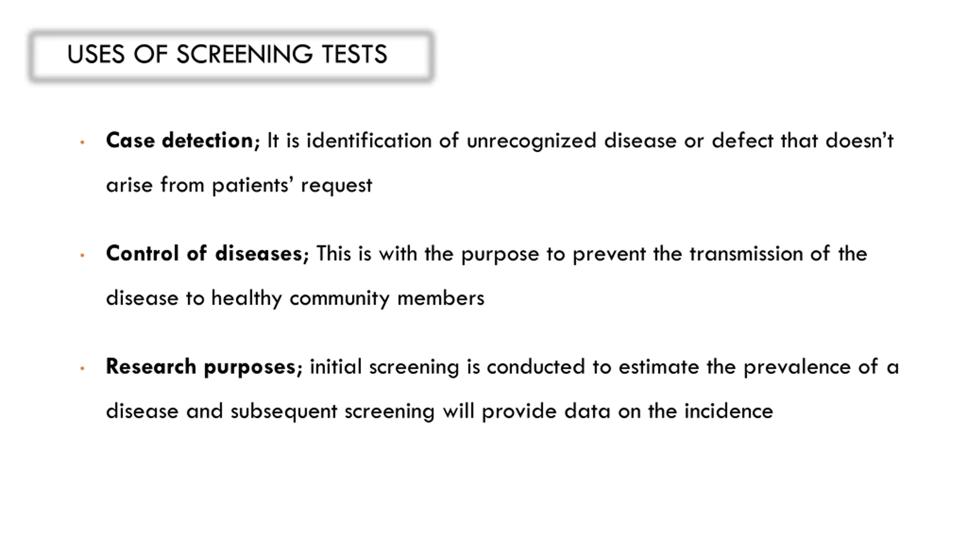Click the word 'unrecognized' in first bullet
The width and height of the screenshot is (967, 553).
tap(531, 141)
